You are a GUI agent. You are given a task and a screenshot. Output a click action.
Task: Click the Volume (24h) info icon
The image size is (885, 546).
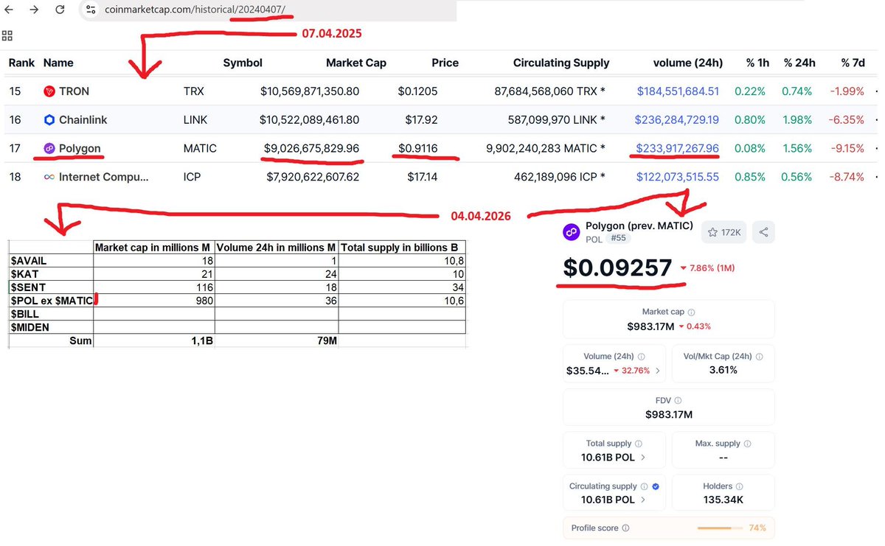pos(640,356)
